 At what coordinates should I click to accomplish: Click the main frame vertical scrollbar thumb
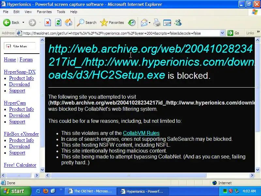(x=257, y=87)
